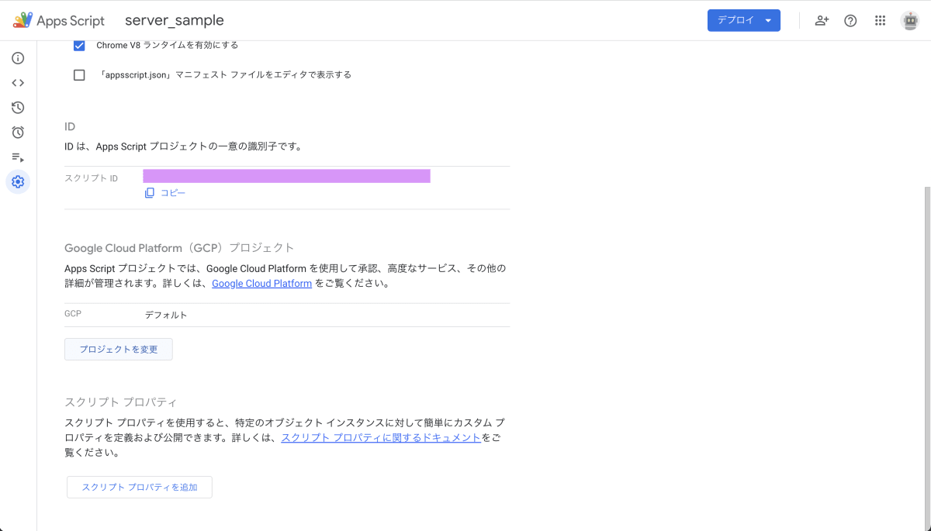Click Google Cloud Platform（GCP）プロジェクト heading
This screenshot has width=931, height=531.
(x=179, y=248)
